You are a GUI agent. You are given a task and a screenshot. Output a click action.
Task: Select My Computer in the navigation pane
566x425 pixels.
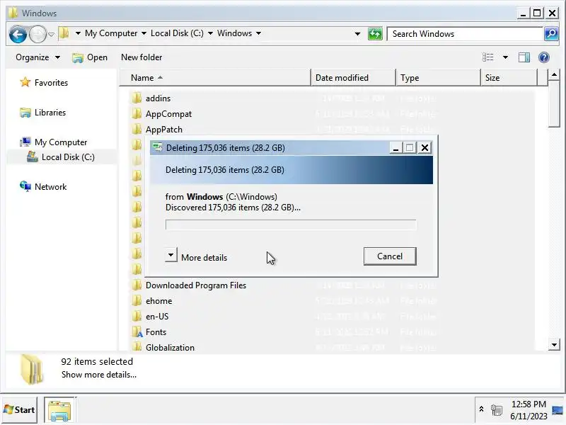pos(61,142)
